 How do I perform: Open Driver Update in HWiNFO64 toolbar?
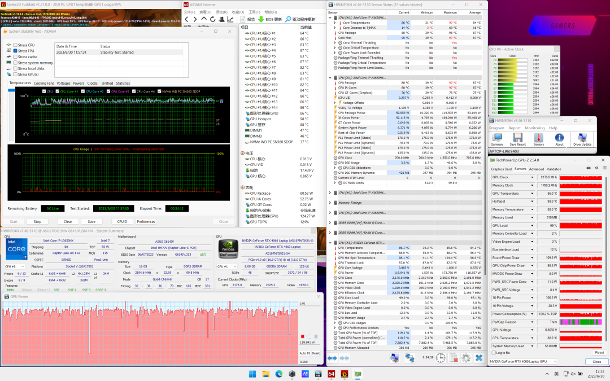point(582,137)
